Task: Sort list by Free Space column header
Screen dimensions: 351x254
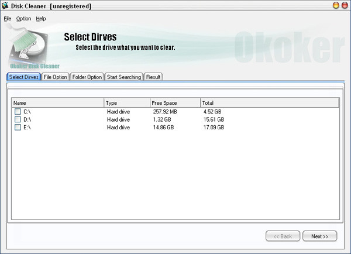Action: pyautogui.click(x=175, y=103)
